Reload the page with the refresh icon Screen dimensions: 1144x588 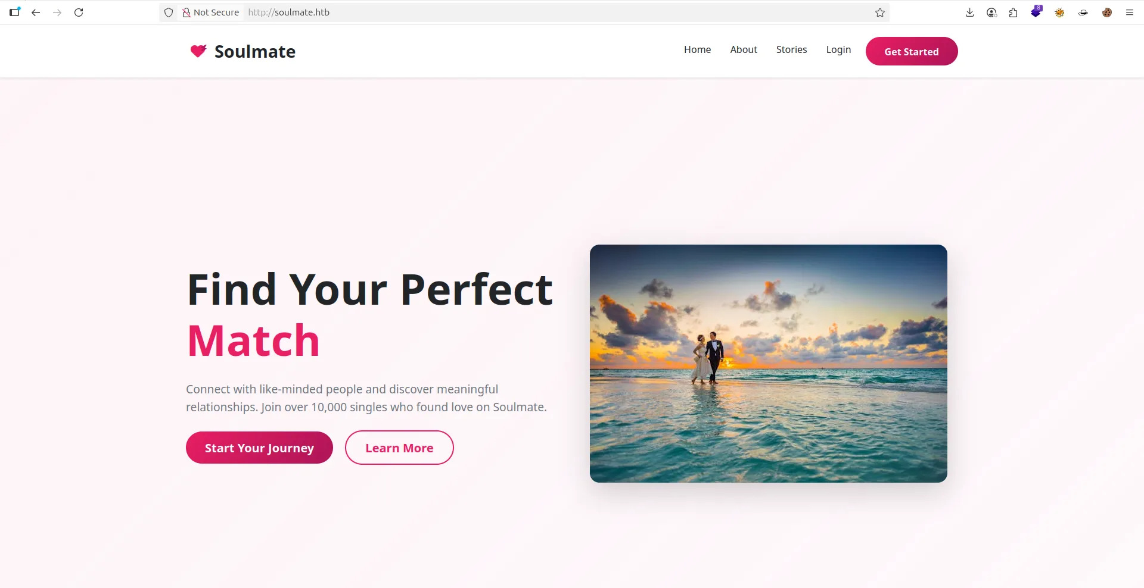(x=79, y=12)
